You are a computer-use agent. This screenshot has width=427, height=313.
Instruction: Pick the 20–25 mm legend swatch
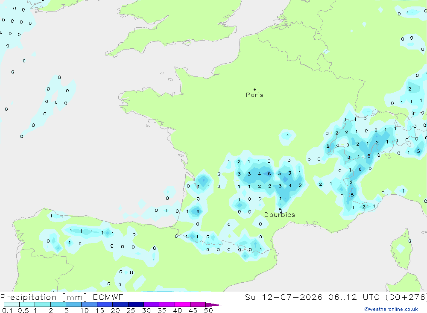120,304
